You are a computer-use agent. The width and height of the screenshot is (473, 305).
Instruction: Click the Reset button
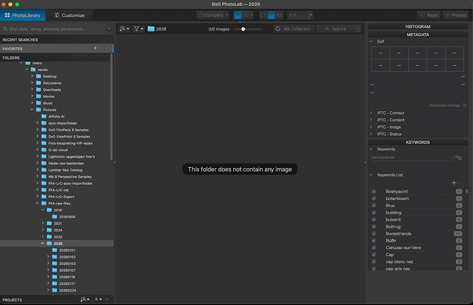tap(429, 15)
